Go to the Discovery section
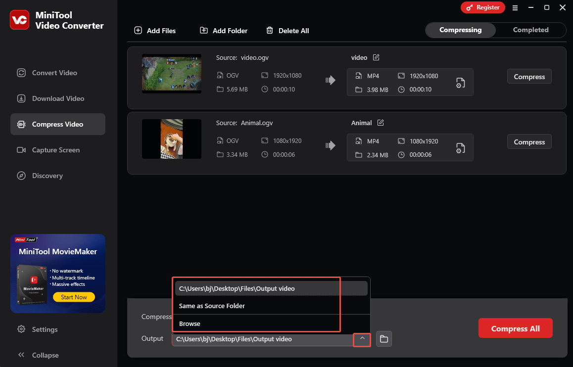573x367 pixels. [48, 176]
